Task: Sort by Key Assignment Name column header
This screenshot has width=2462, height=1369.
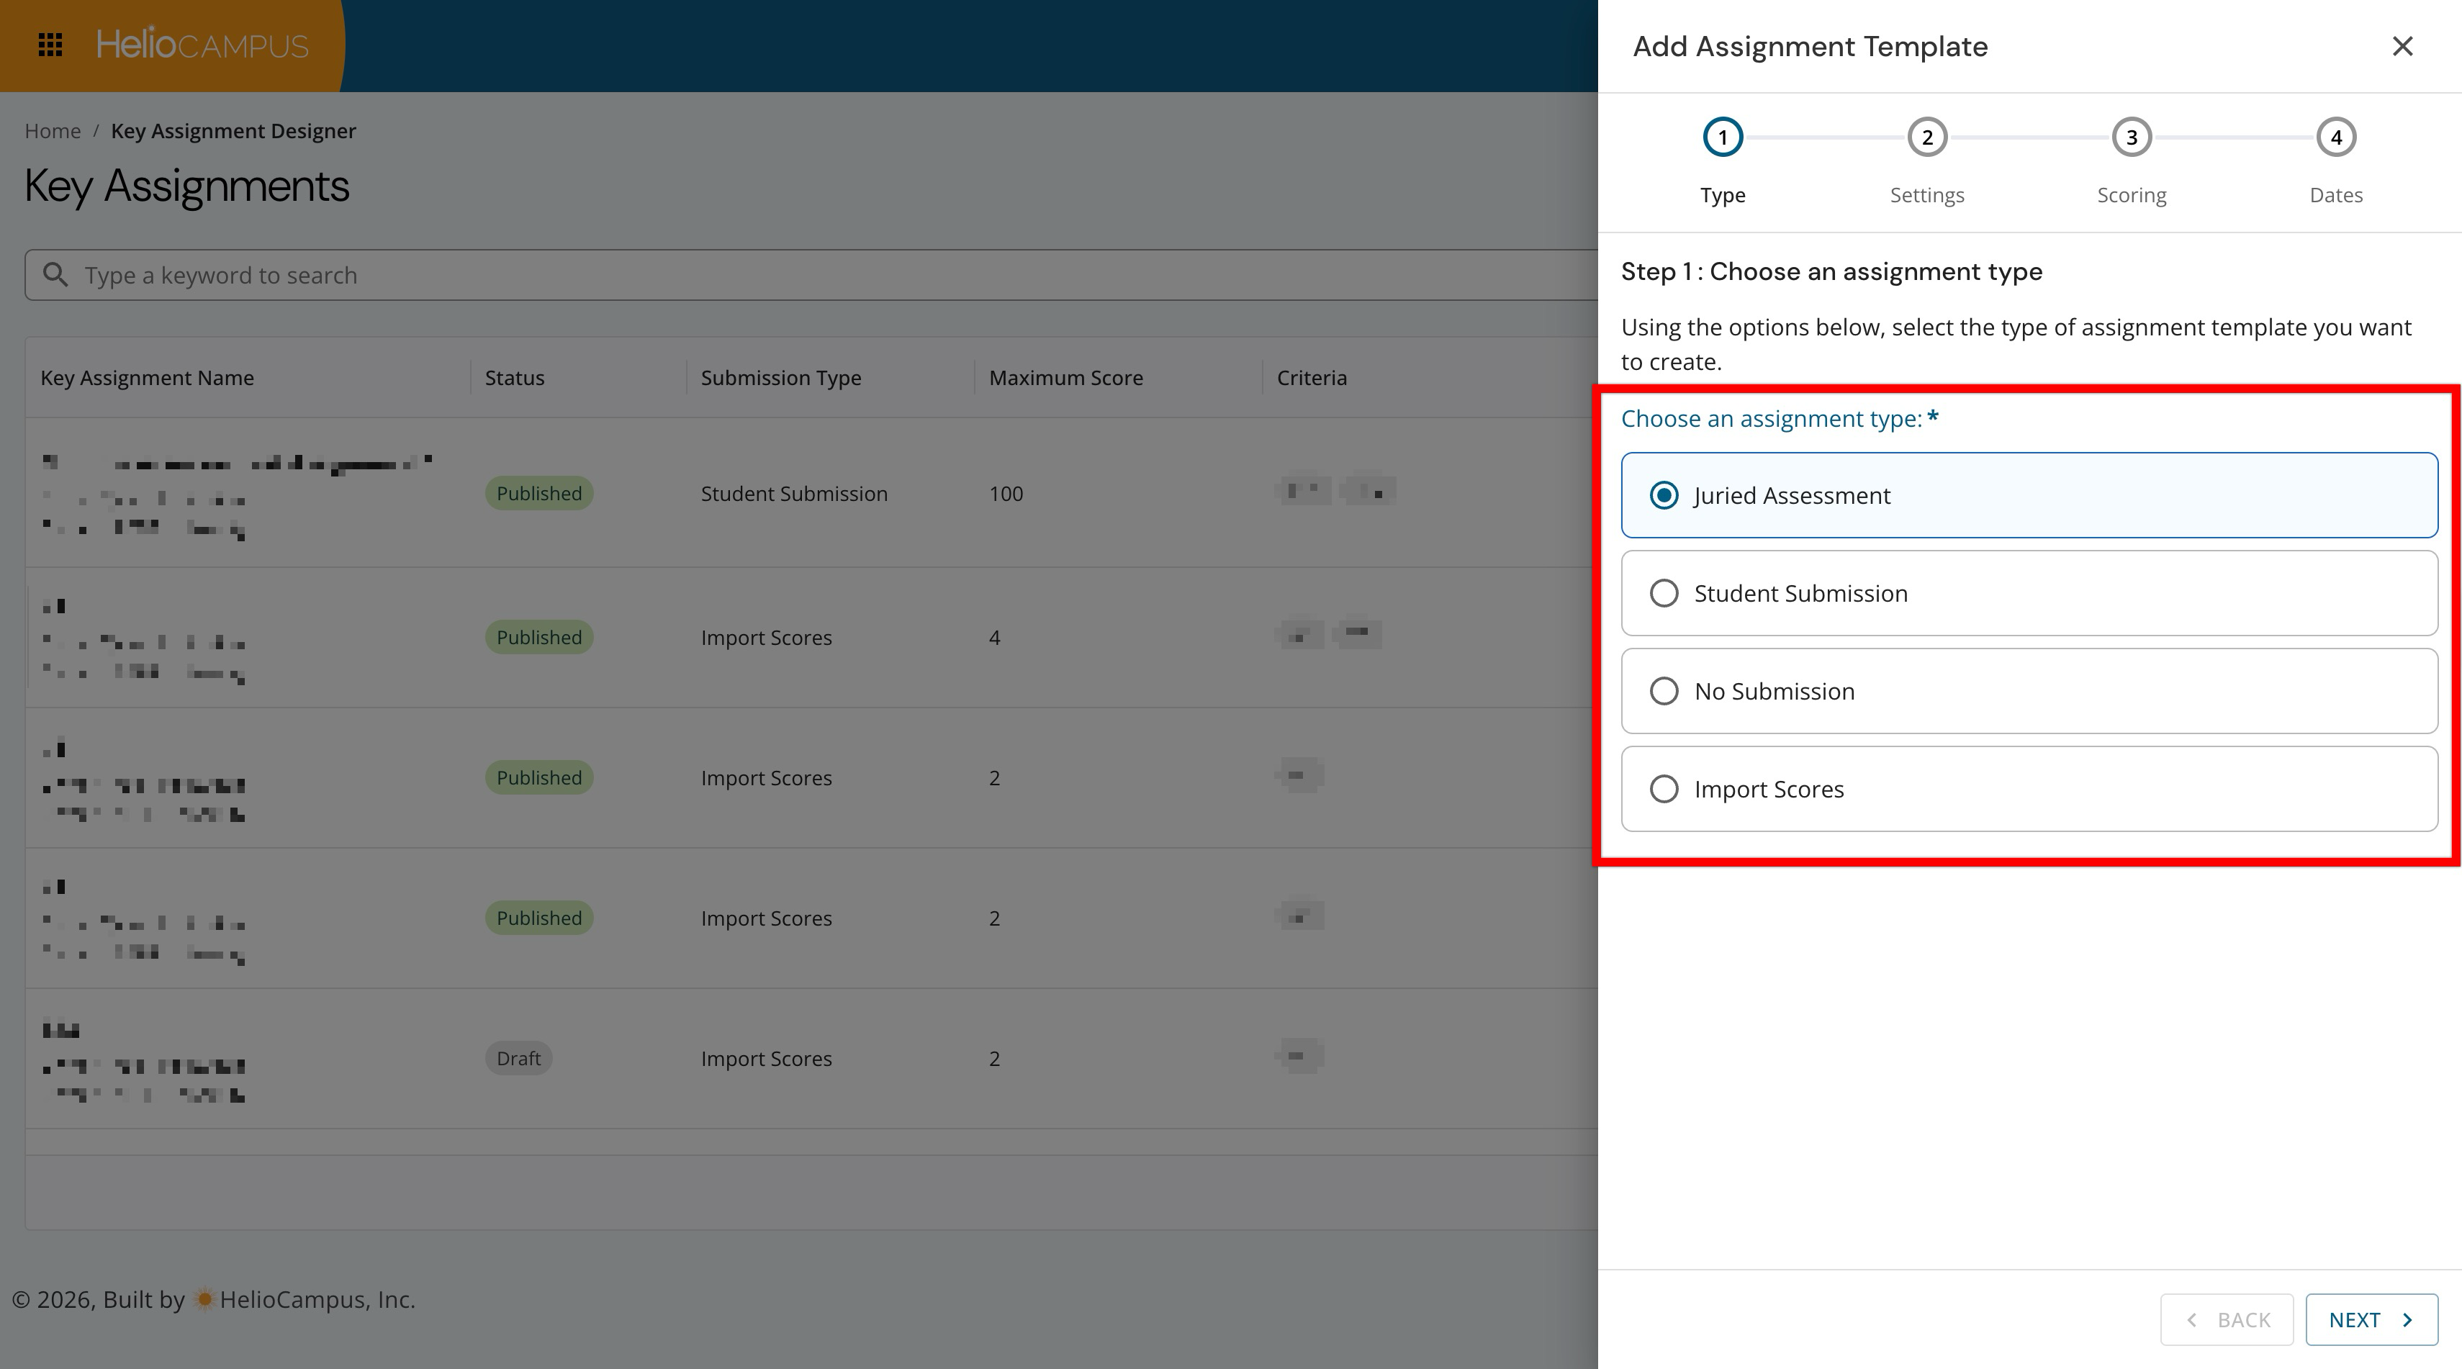Action: [147, 377]
